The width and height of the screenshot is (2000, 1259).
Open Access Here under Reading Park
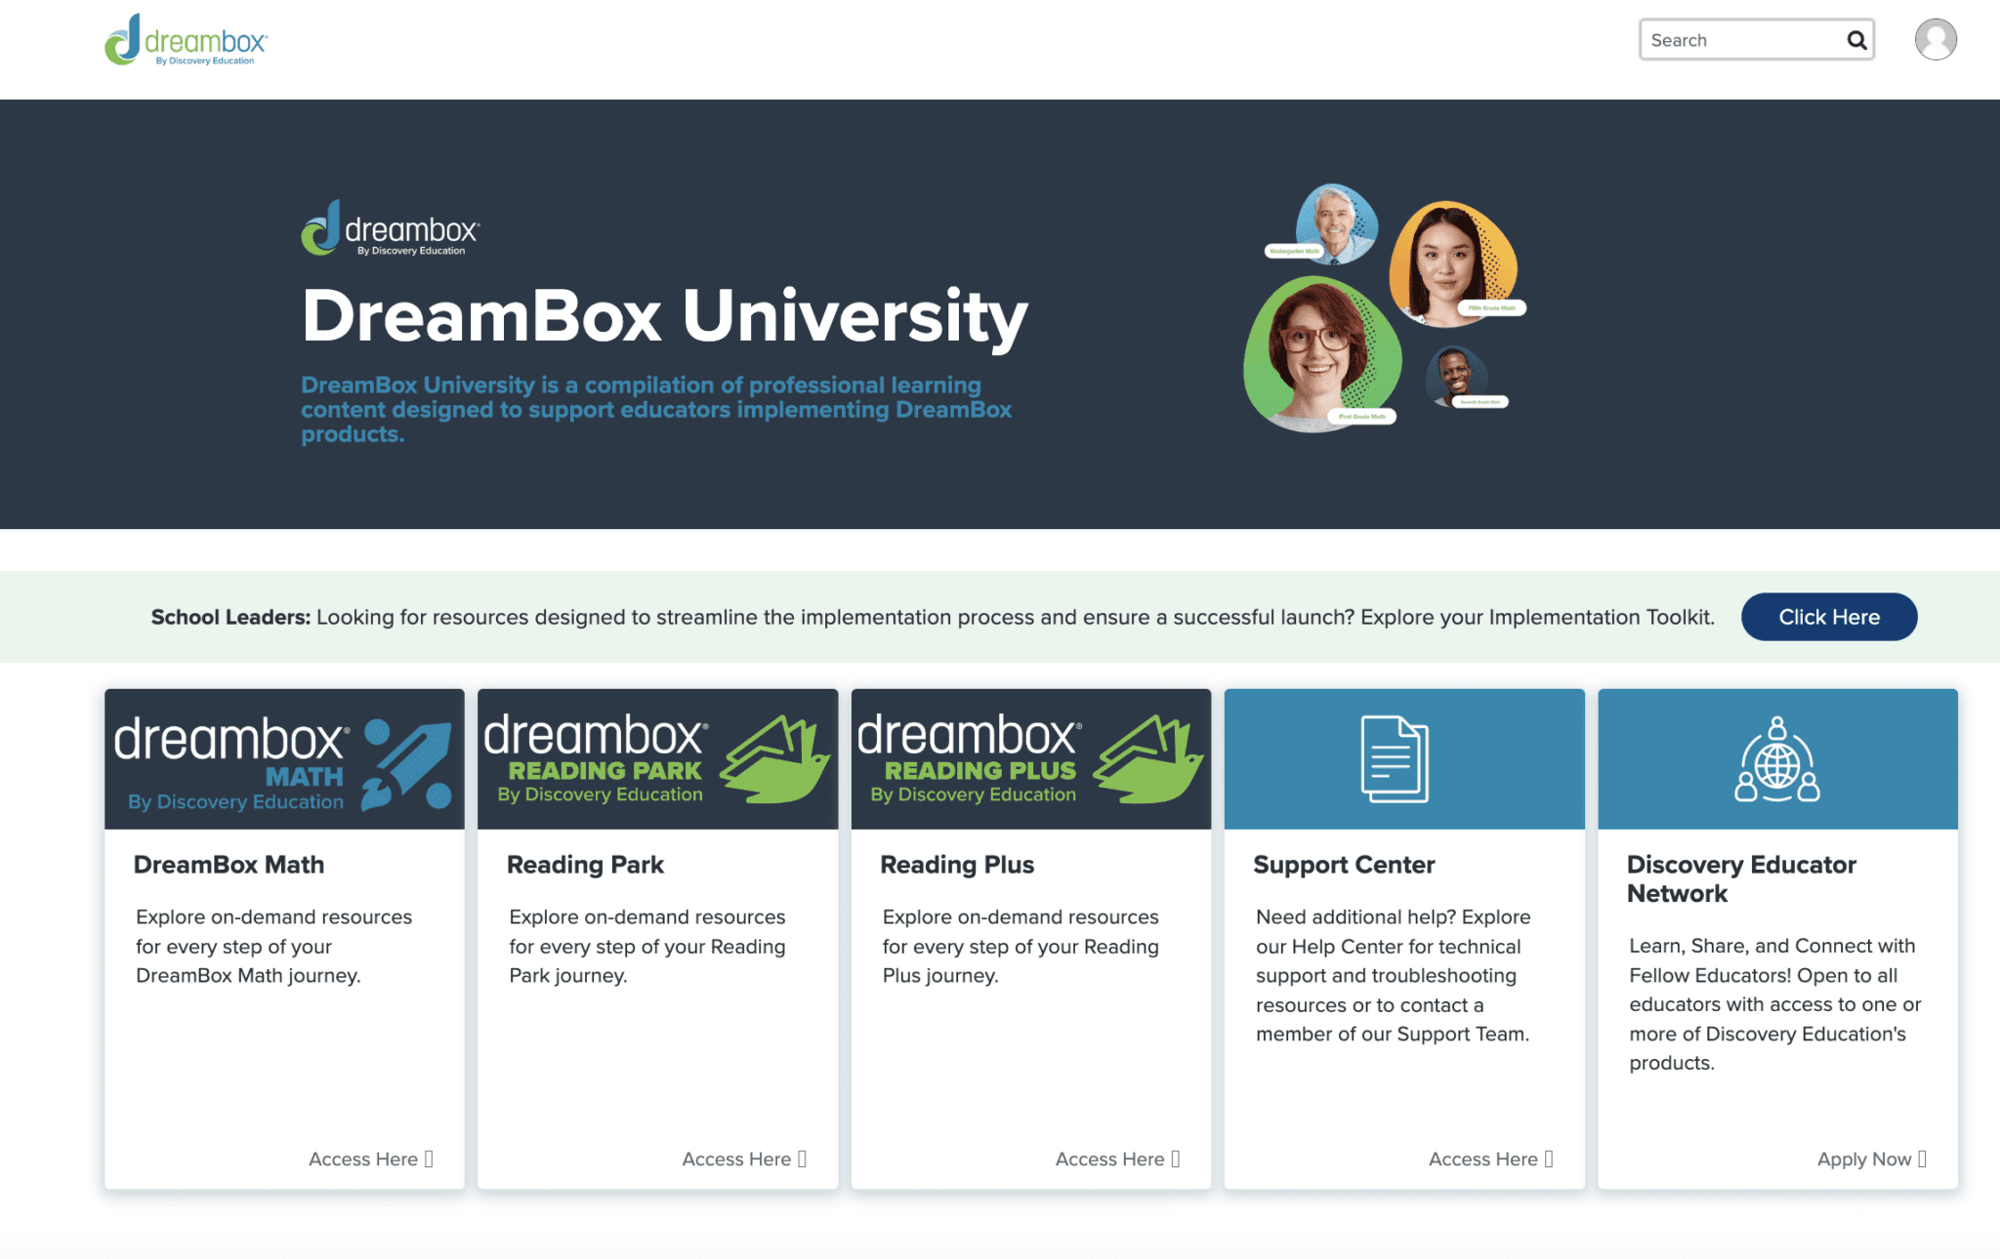(742, 1158)
